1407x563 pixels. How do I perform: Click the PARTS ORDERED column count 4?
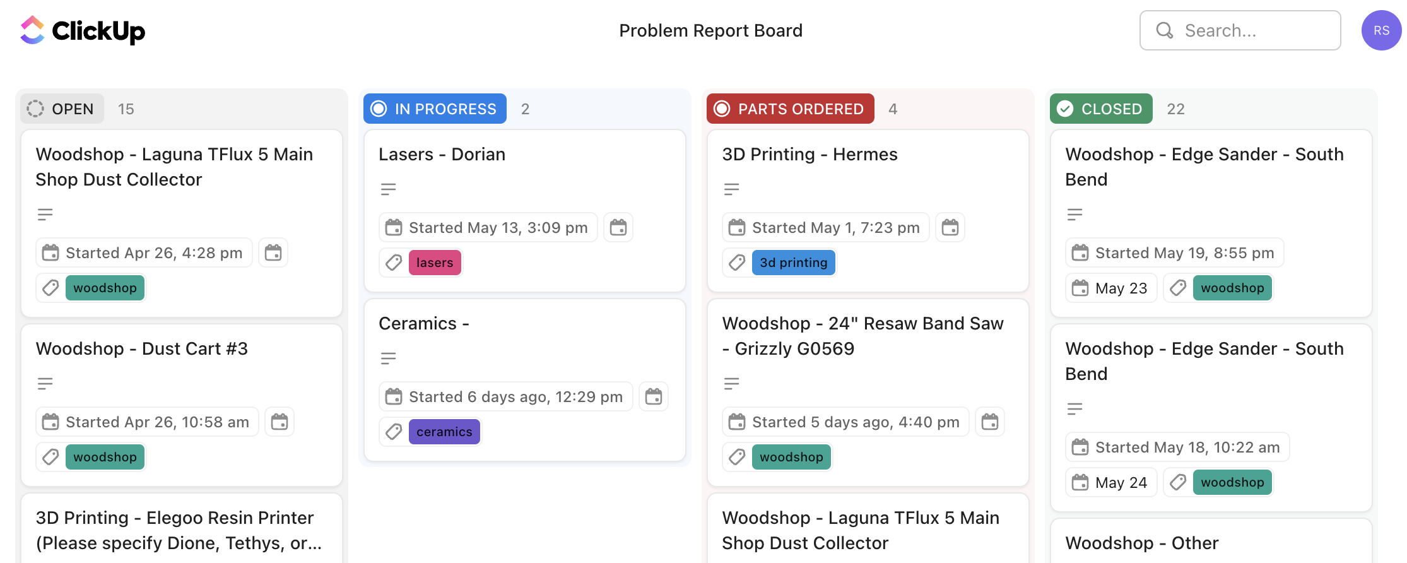[x=893, y=109]
